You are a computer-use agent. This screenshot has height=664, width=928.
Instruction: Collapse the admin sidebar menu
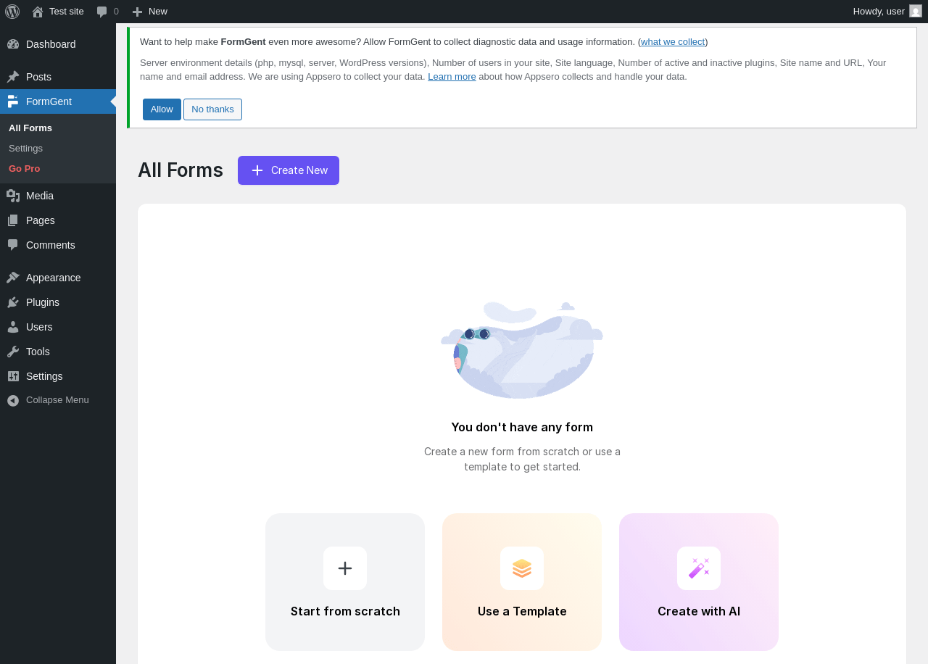tap(58, 400)
